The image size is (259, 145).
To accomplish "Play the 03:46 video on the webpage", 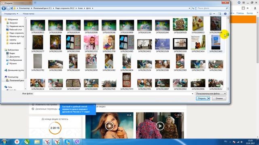I will (109, 126).
